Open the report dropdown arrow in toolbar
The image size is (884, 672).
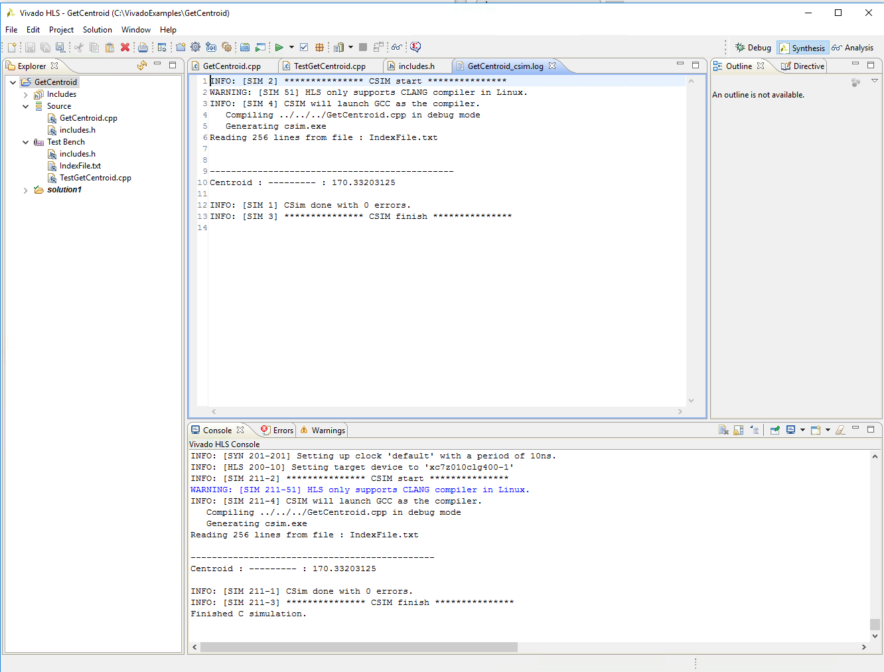[x=350, y=47]
